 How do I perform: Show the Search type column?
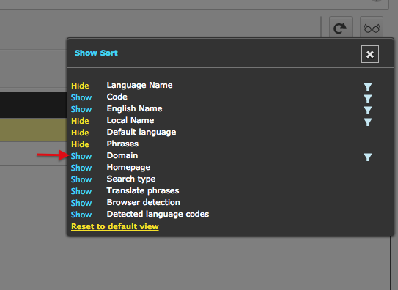(x=81, y=179)
